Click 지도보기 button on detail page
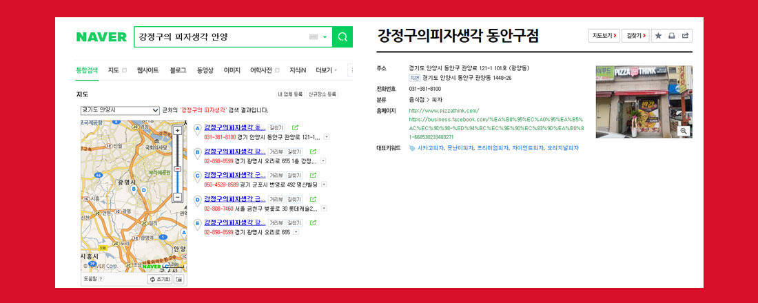Screen dimensions: 758x303 tap(604, 36)
